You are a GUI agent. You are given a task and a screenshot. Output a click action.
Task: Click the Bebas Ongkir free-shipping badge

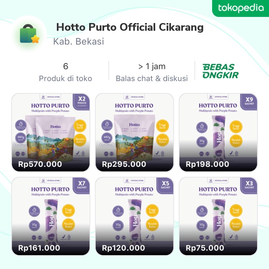click(x=221, y=71)
